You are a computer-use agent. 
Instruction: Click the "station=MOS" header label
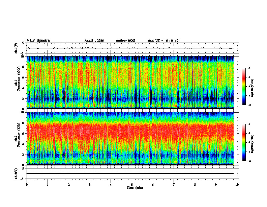point(125,41)
